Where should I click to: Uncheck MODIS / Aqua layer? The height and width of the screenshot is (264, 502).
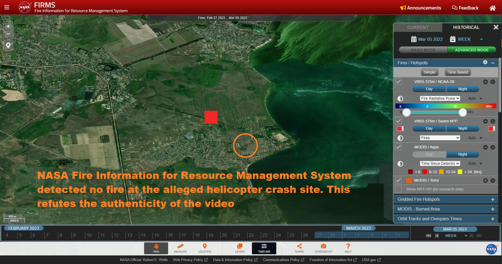pyautogui.click(x=398, y=147)
